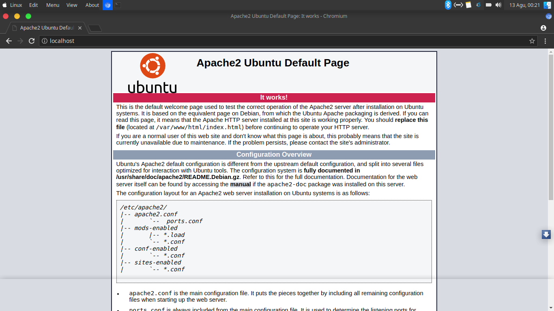Screen dimensions: 554x311
Task: Open the terminal icon in the top panel
Action: pos(118,5)
